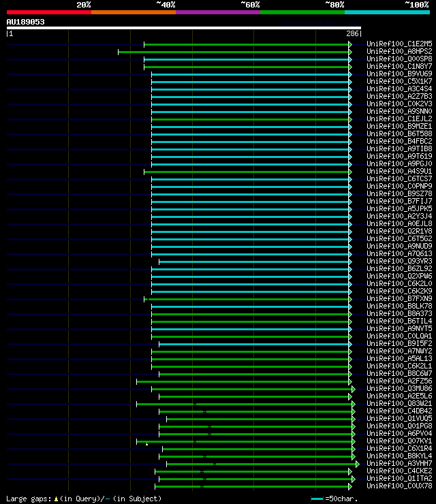Click UniRef100_A5JPK5 label
This screenshot has width=436, height=504.
pyautogui.click(x=399, y=208)
